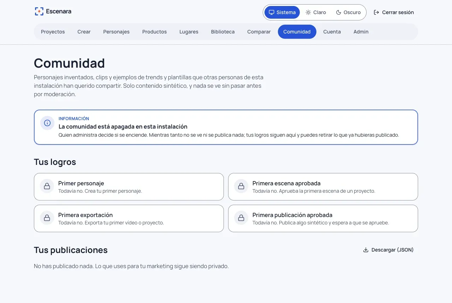Click the Primera publicación aprobada achievement title
The width and height of the screenshot is (452, 303).
coord(292,215)
